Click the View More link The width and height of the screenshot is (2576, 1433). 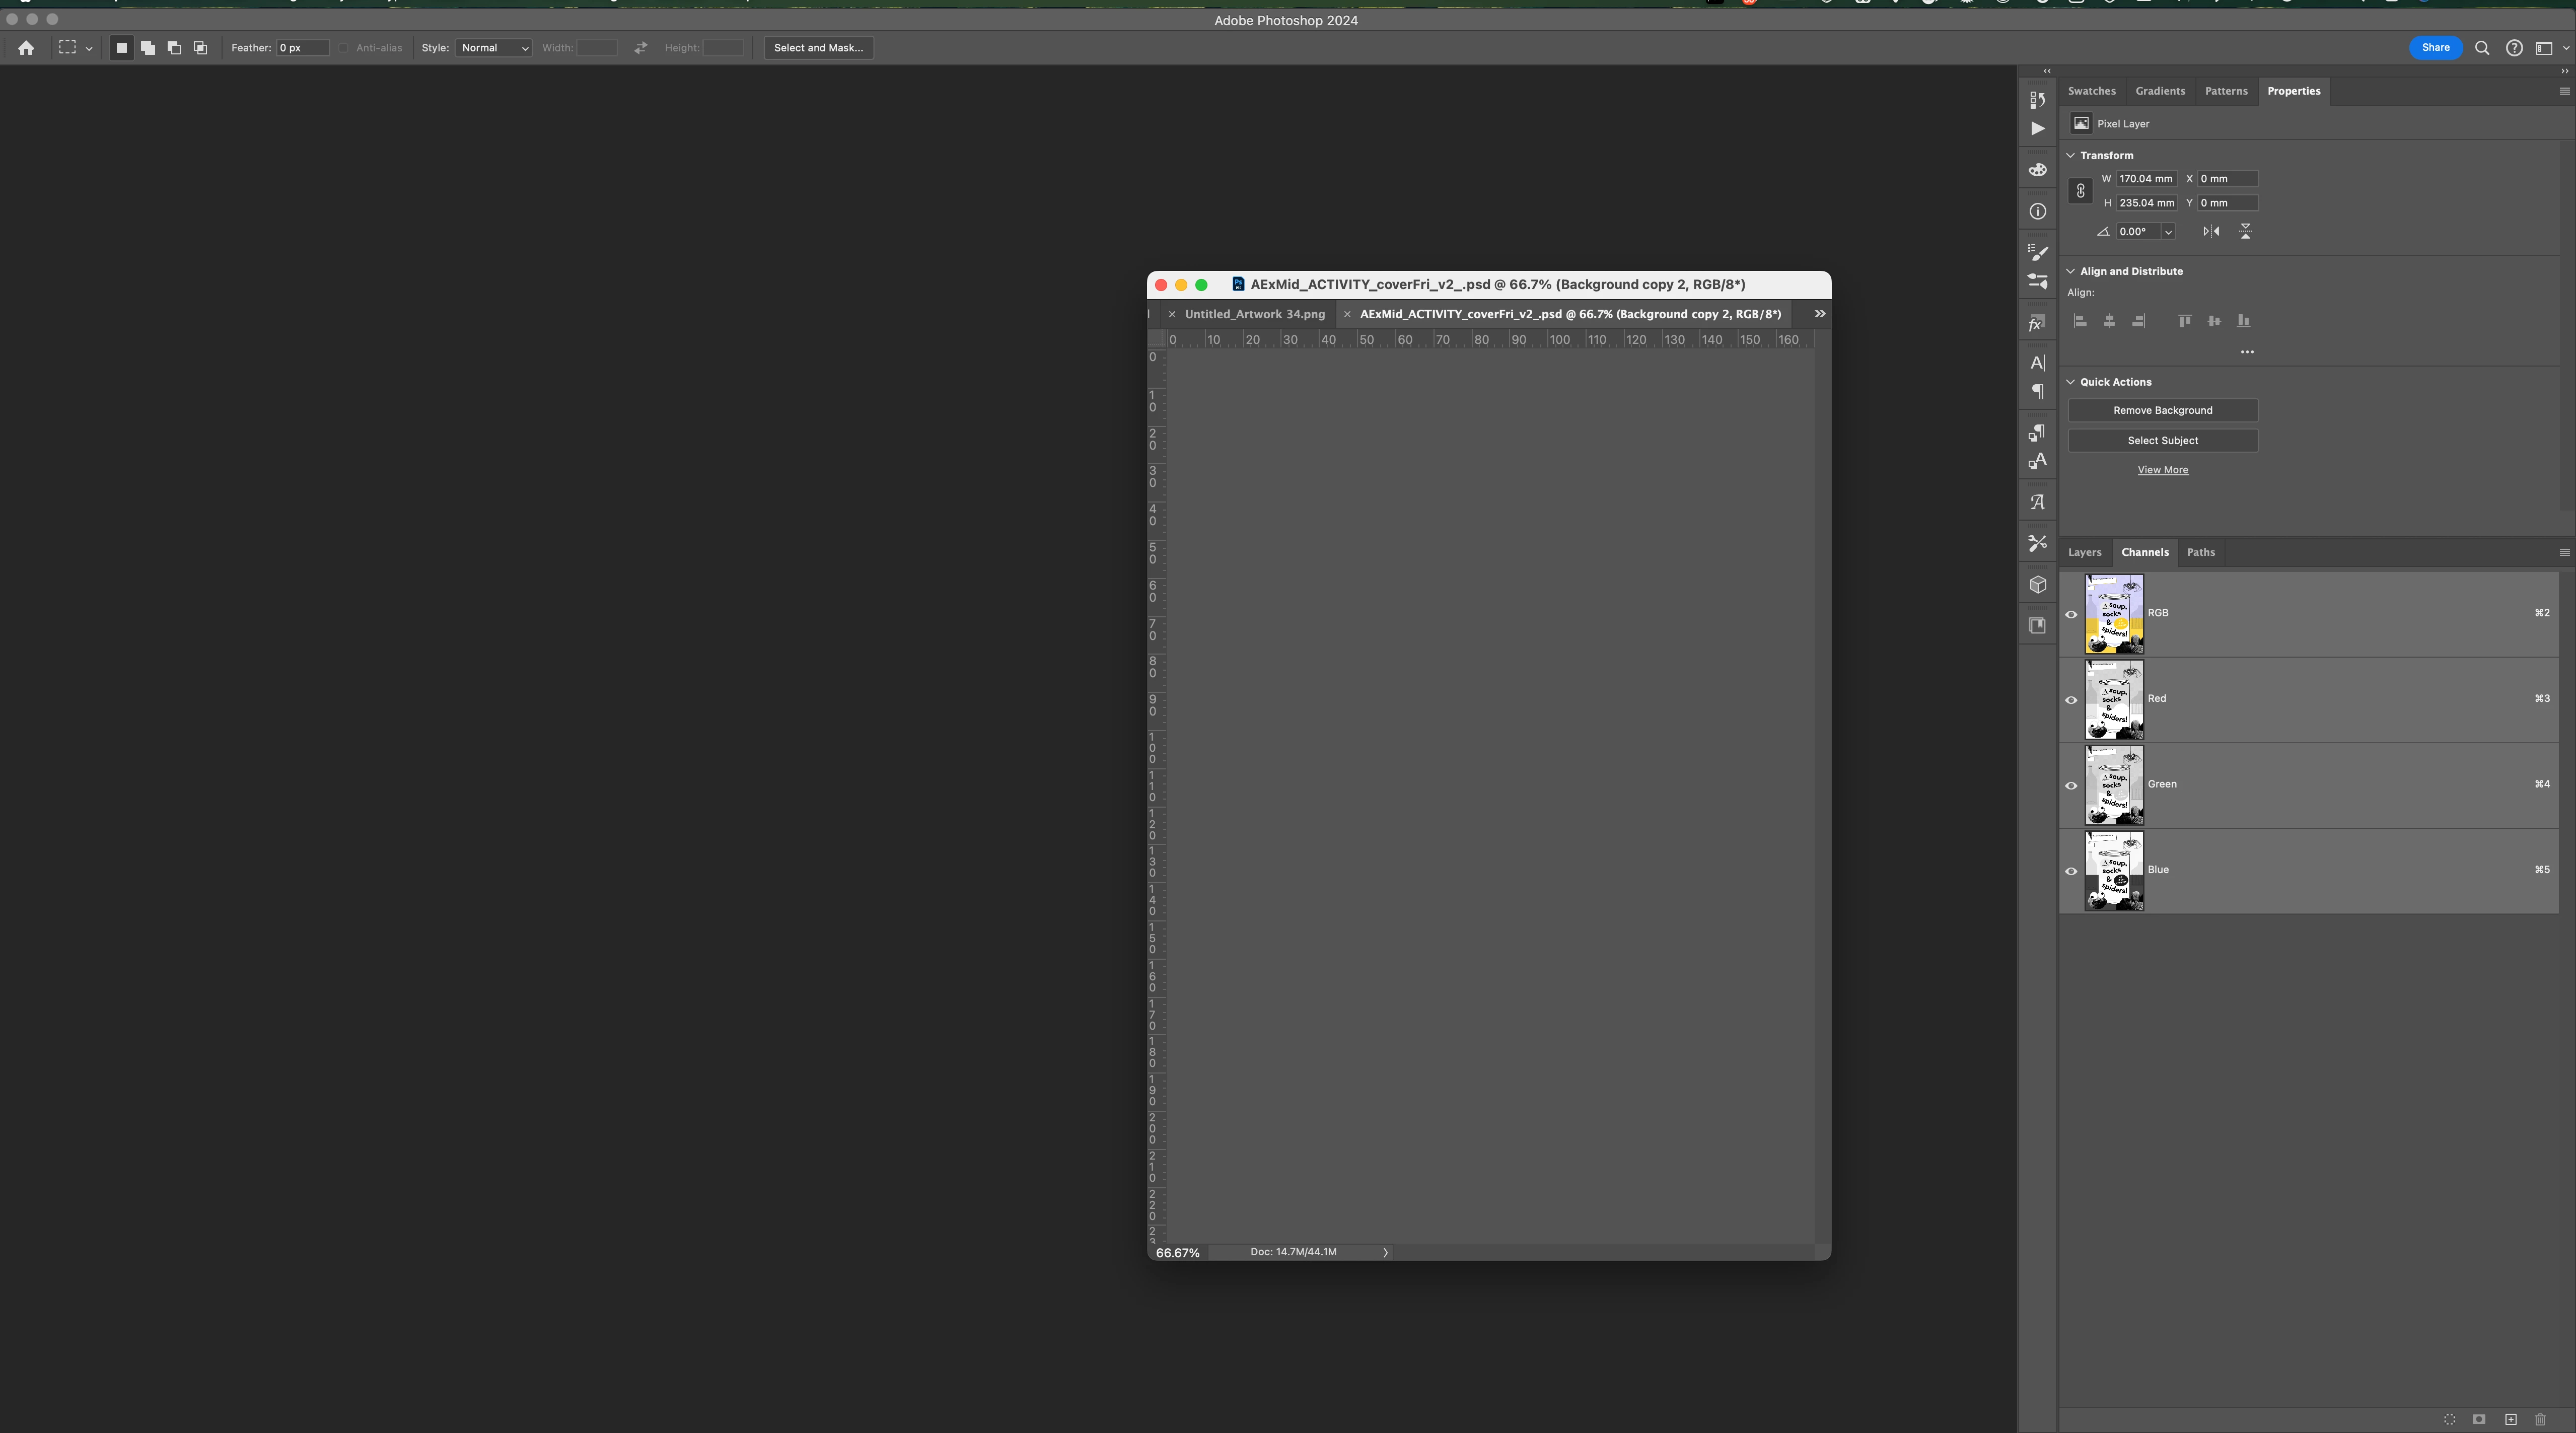click(x=2162, y=470)
